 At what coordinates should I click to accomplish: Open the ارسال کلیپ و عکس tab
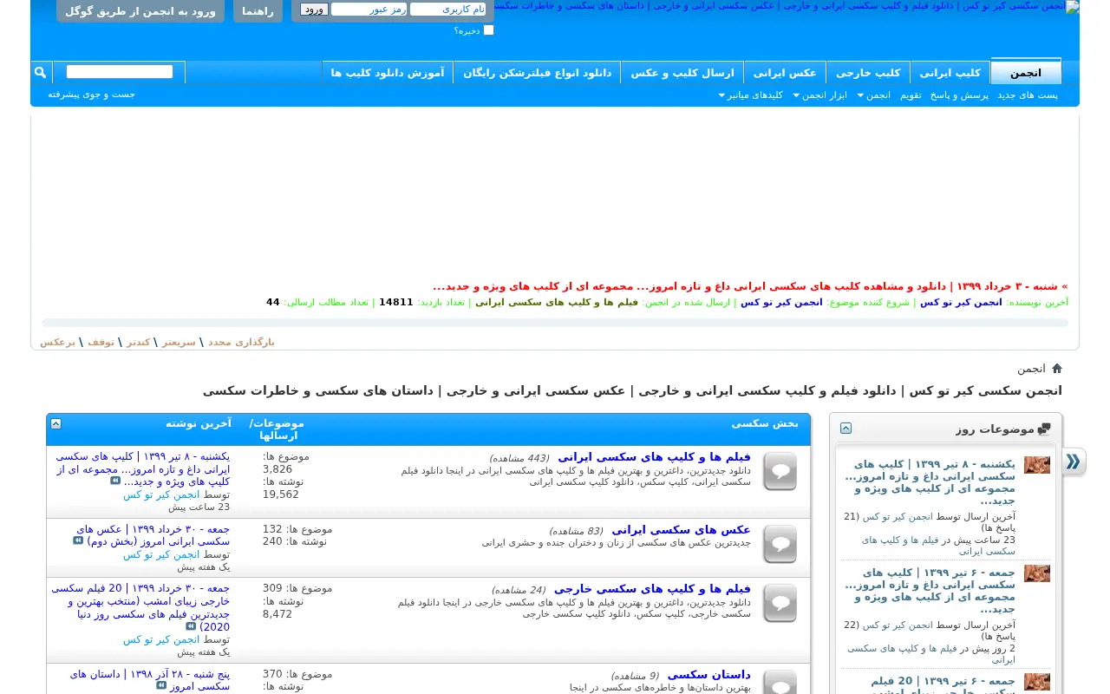tap(682, 72)
